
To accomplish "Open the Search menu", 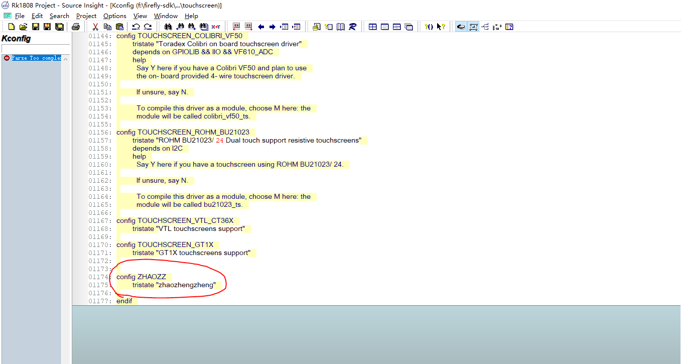I will pos(59,16).
